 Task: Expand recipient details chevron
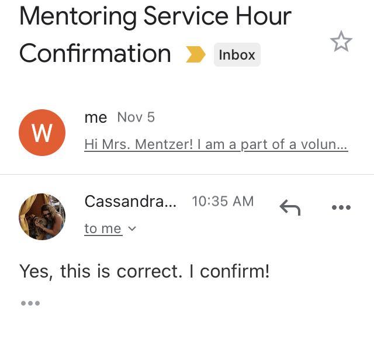click(132, 228)
